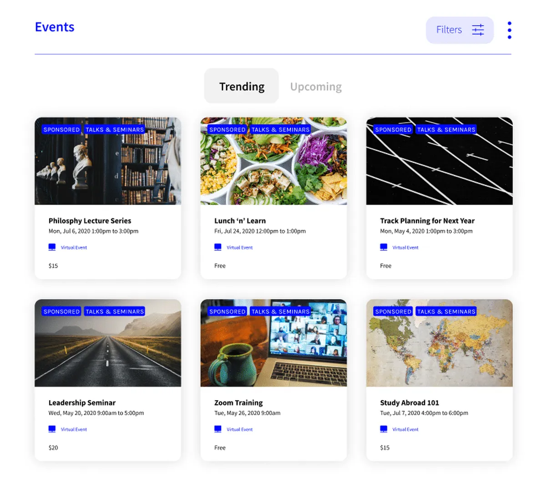This screenshot has width=546, height=494.
Task: Open the Study Abroad 101 event title
Action: (x=409, y=402)
